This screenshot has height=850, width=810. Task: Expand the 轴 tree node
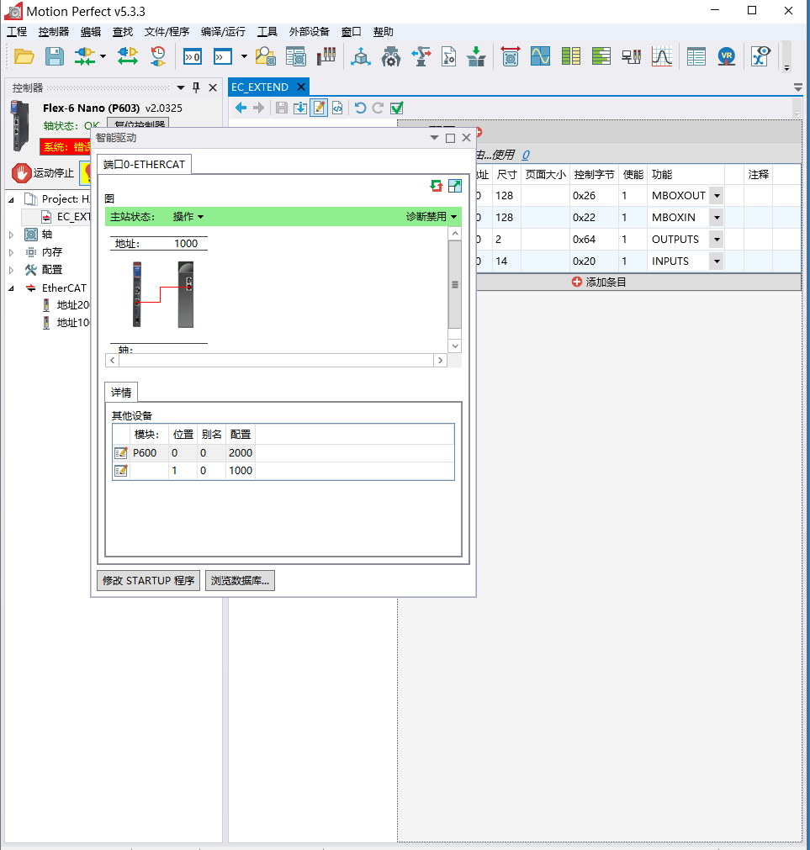click(x=12, y=235)
